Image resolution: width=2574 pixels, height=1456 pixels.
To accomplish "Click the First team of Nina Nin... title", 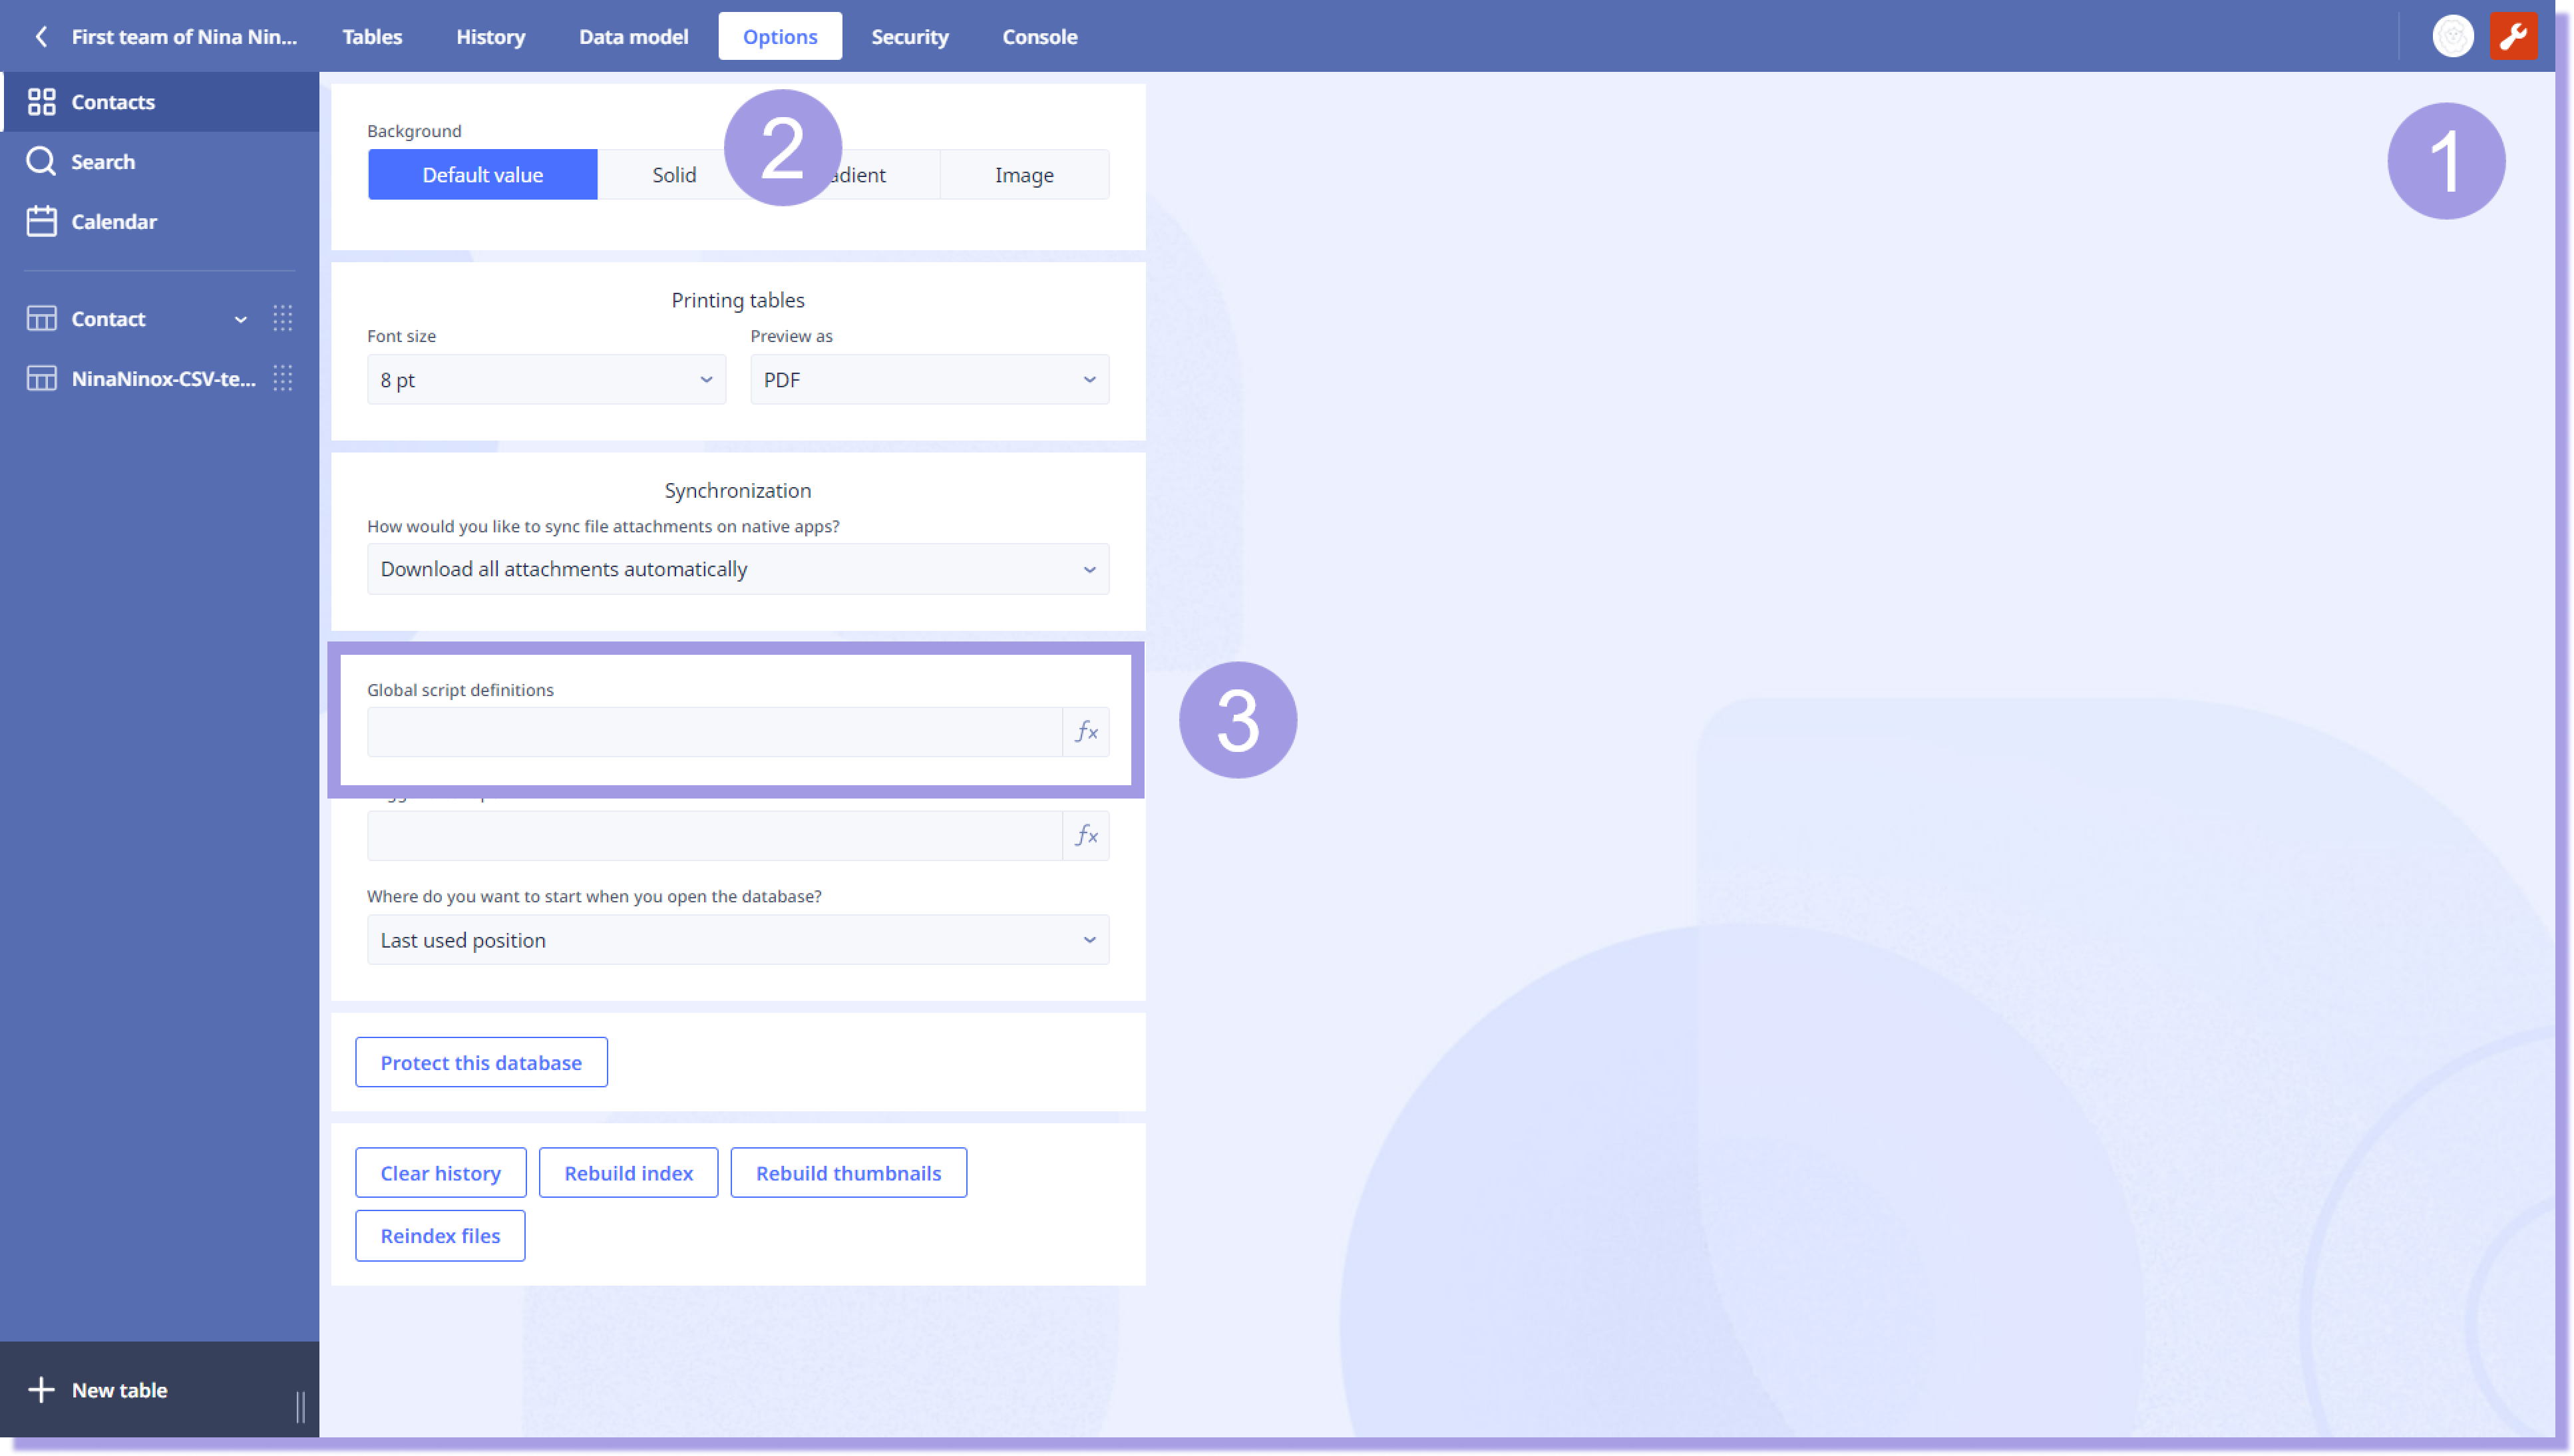I will click(184, 37).
